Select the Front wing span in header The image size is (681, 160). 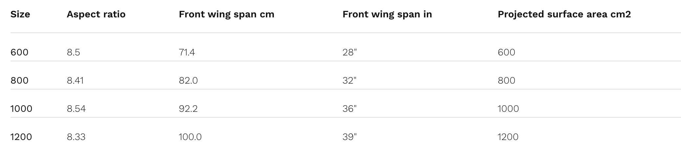[x=387, y=14]
